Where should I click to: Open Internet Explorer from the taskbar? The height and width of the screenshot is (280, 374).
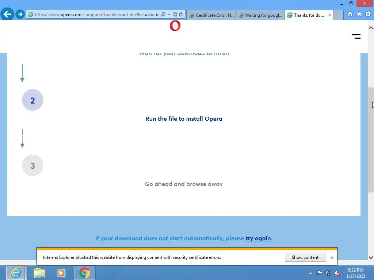pos(16,273)
